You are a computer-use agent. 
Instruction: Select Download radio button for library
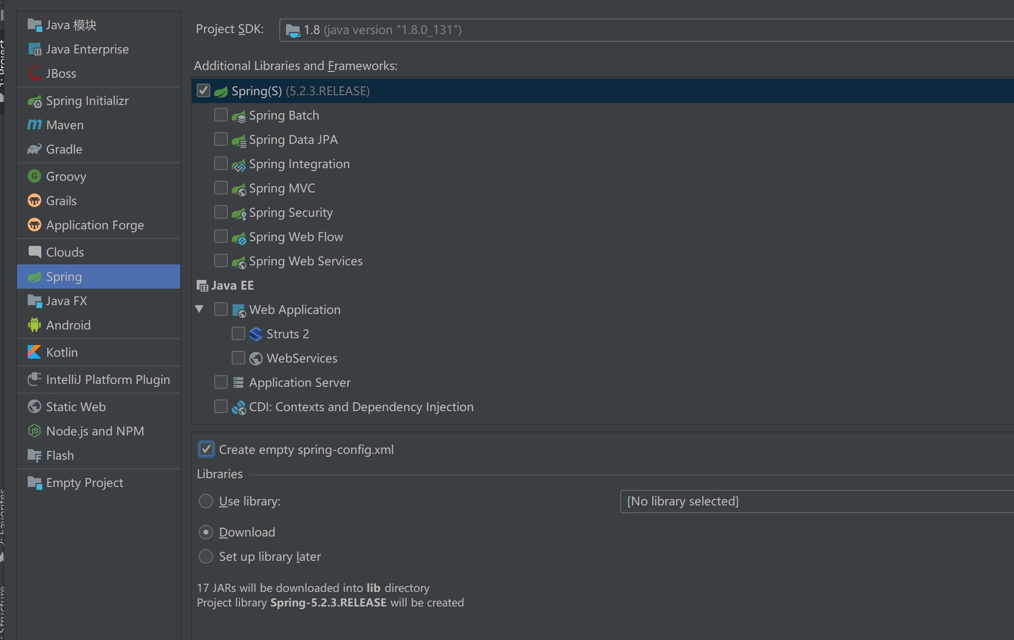coord(205,532)
